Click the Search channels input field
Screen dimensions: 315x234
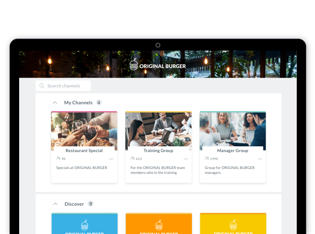coord(63,86)
